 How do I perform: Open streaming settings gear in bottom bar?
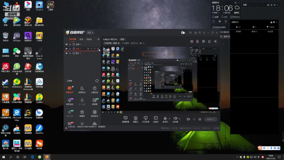click(x=200, y=119)
